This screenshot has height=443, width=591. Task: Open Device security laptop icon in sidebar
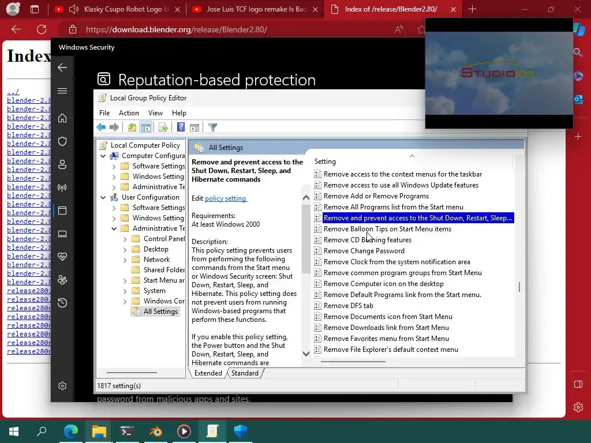click(x=62, y=234)
